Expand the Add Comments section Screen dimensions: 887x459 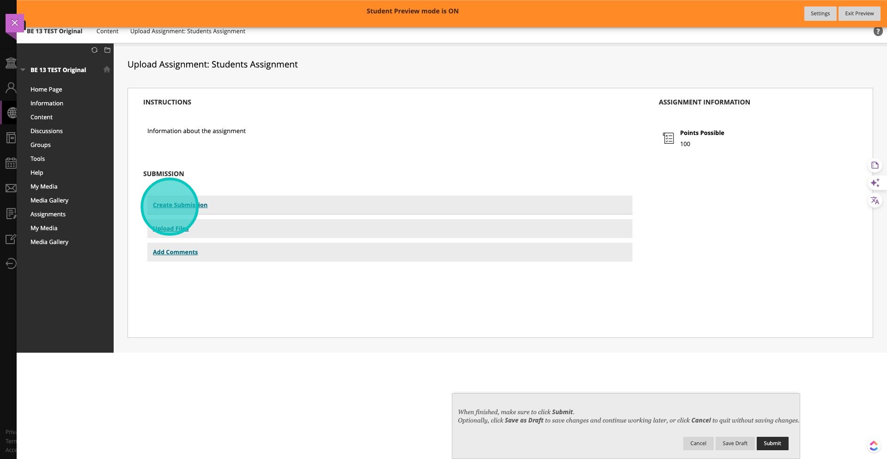[x=175, y=252]
